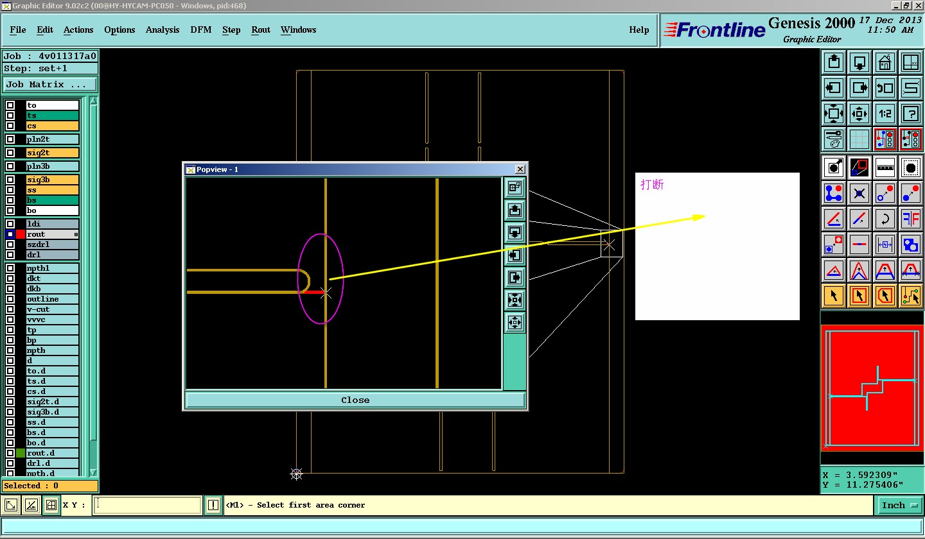This screenshot has height=539, width=925.
Task: Click the pan right icon in main toolbar
Action: click(859, 88)
